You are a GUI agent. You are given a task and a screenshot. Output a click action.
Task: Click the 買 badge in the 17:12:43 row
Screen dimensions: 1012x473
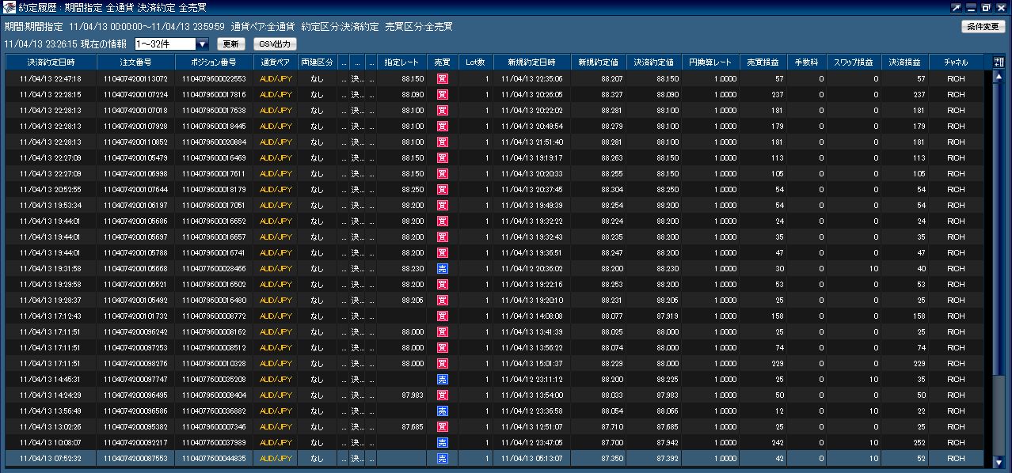pos(443,316)
